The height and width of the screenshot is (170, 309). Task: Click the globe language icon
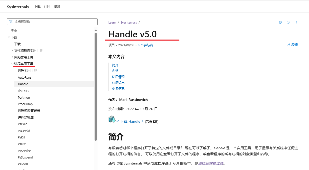click(x=280, y=22)
